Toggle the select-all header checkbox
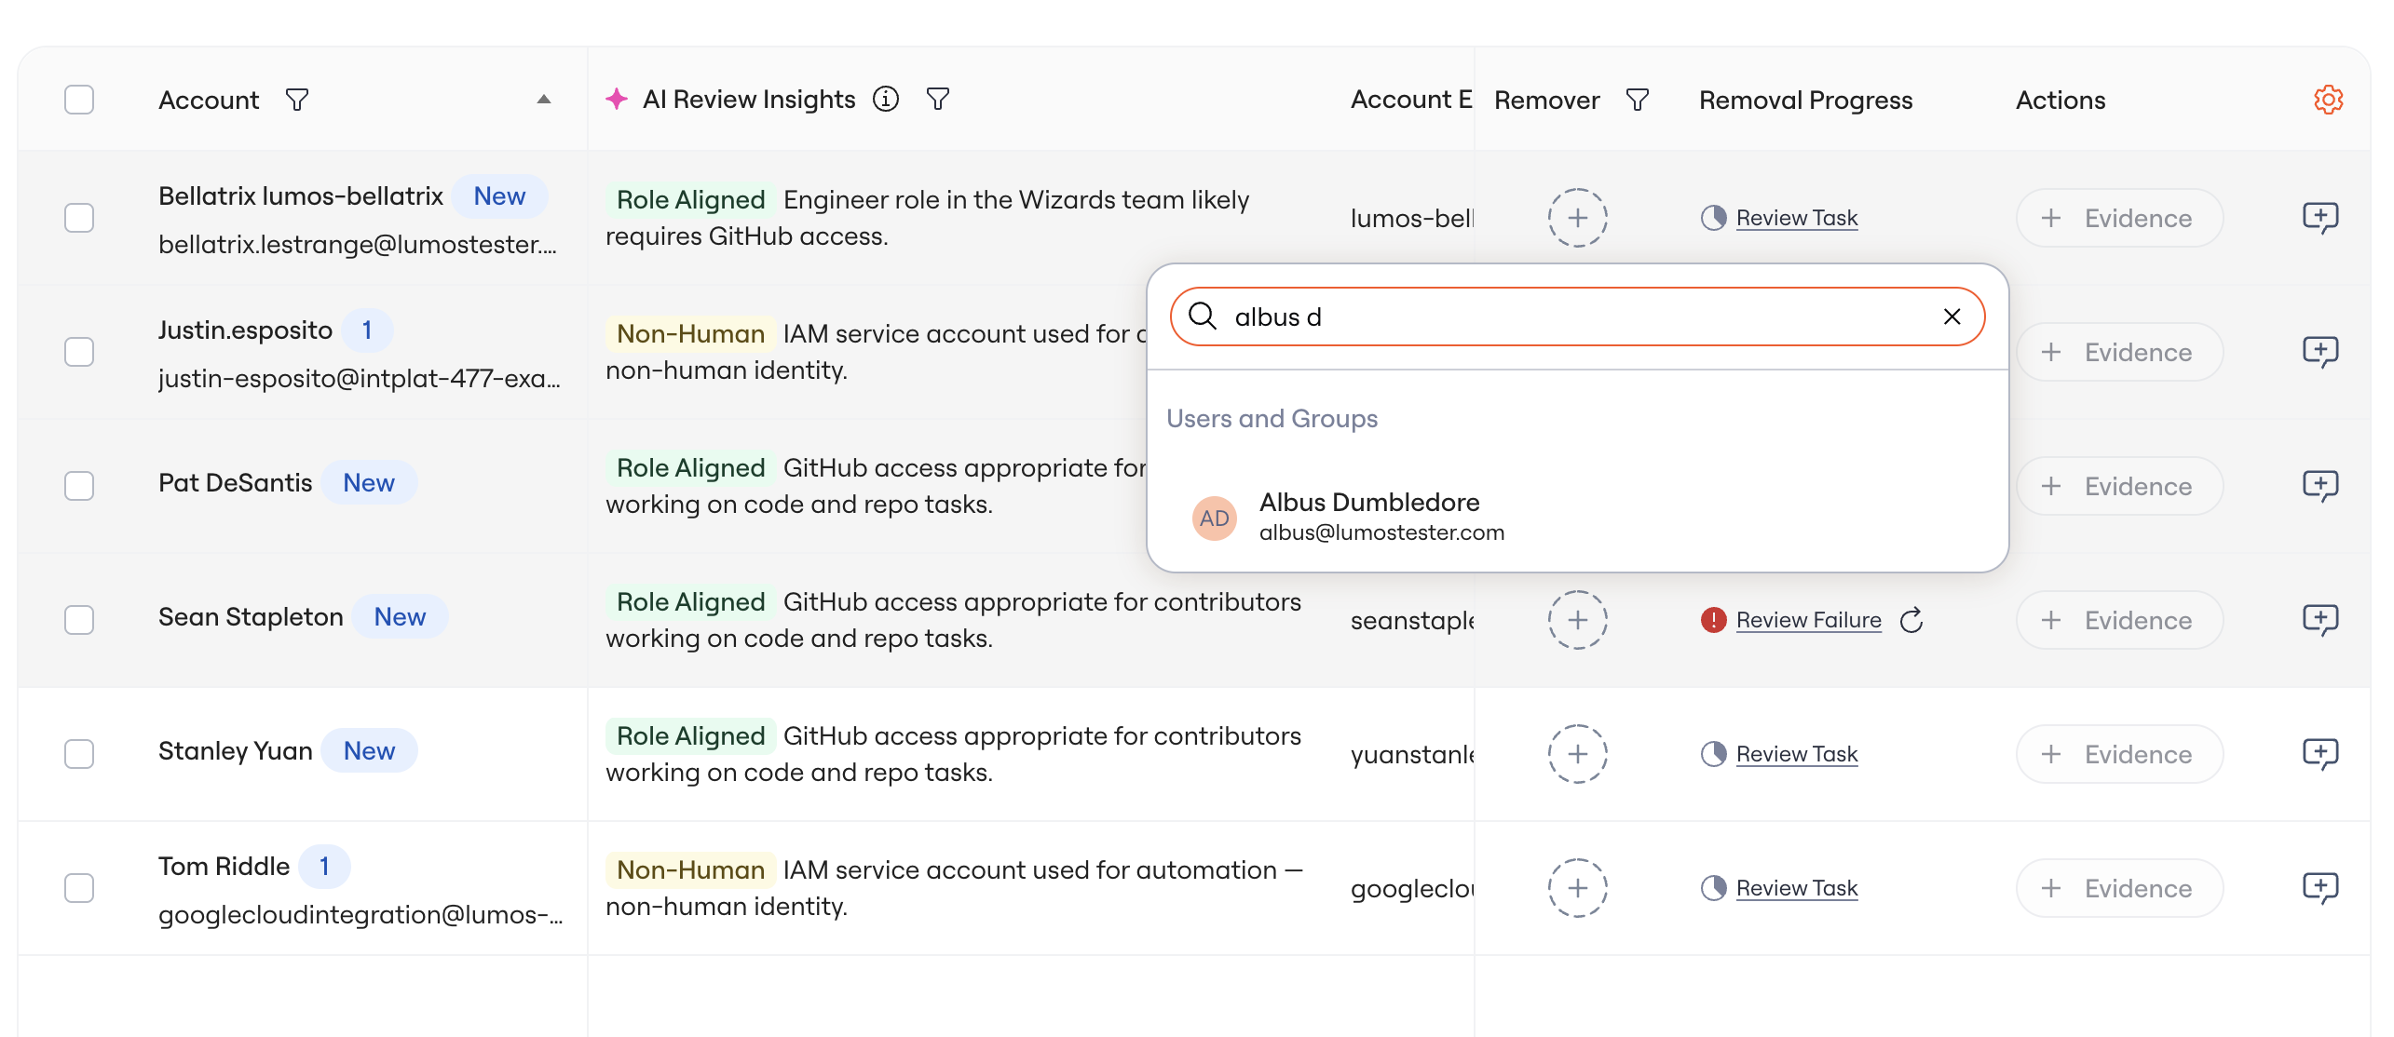The image size is (2394, 1037). point(79,100)
